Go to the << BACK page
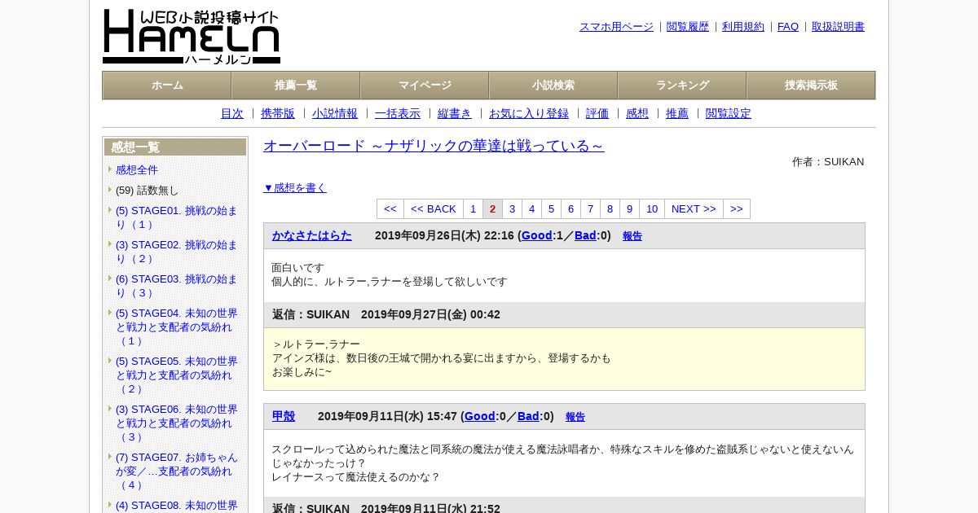This screenshot has width=978, height=513. 434,209
